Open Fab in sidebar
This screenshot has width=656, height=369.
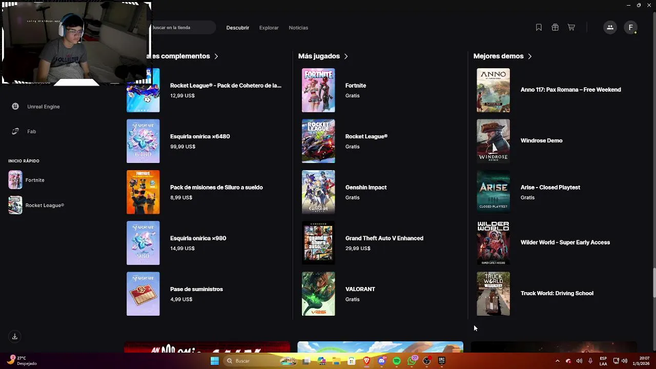(31, 132)
